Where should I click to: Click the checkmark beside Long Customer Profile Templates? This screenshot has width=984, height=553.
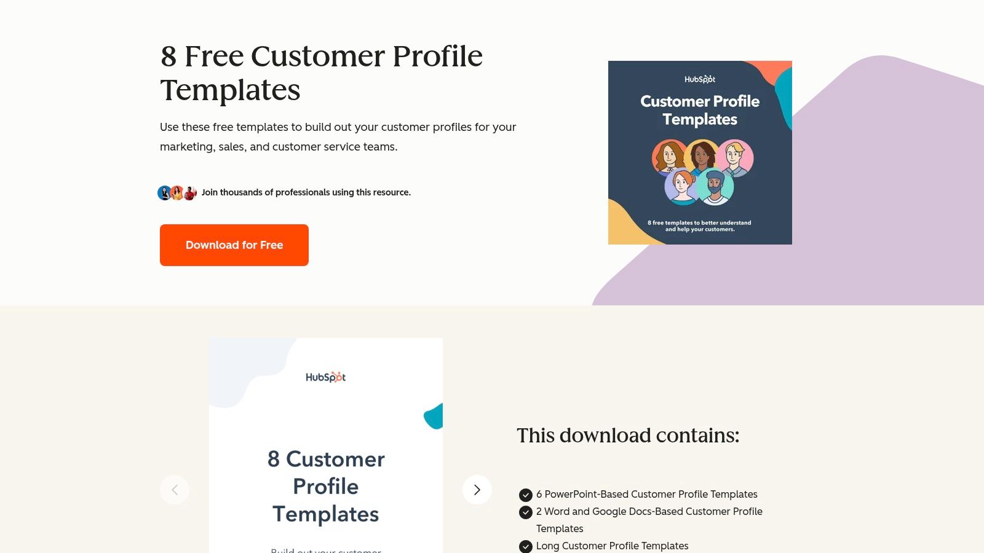coord(526,546)
